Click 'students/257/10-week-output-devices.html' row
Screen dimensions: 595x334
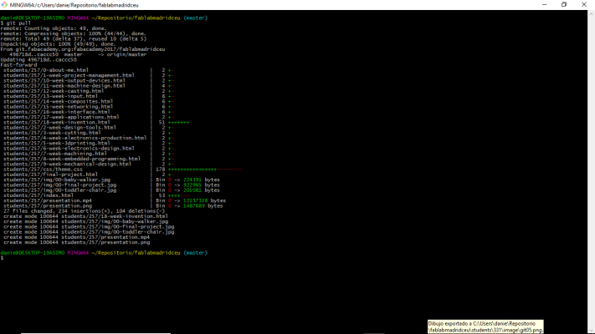click(x=89, y=81)
